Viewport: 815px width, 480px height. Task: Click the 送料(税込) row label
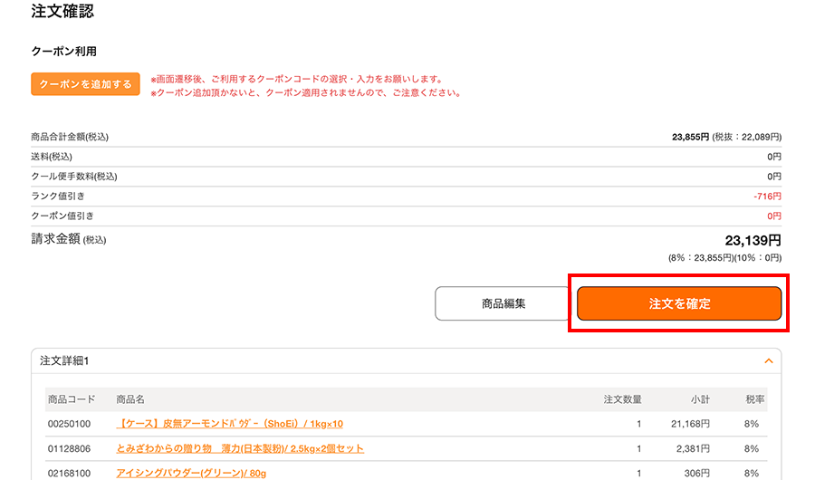(x=52, y=157)
